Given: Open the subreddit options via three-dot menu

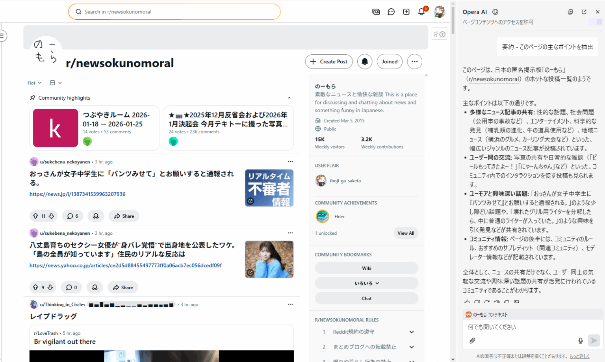Looking at the screenshot, I should click(x=414, y=61).
